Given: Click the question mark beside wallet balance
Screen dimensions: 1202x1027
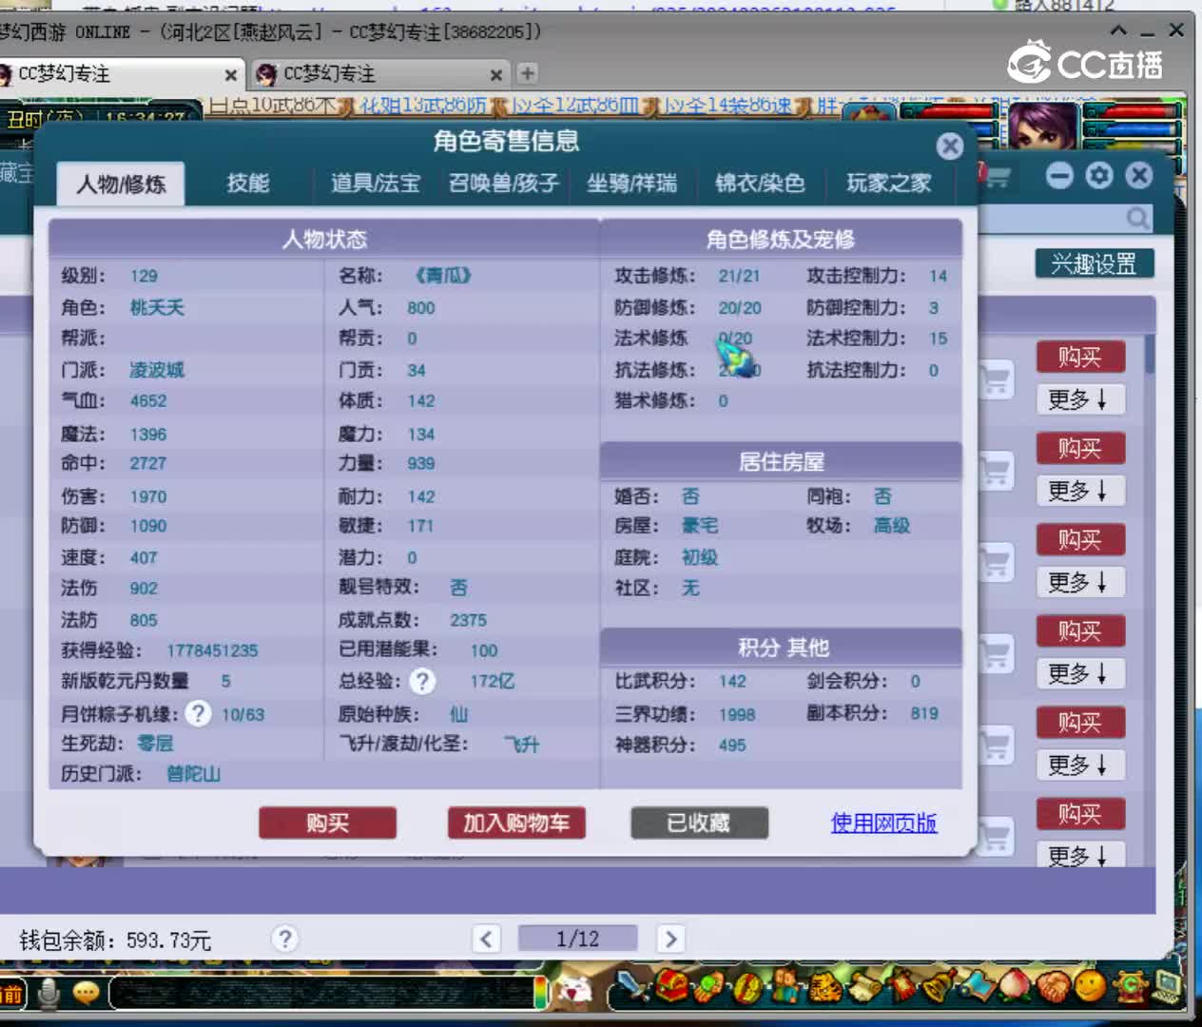Looking at the screenshot, I should click(284, 940).
